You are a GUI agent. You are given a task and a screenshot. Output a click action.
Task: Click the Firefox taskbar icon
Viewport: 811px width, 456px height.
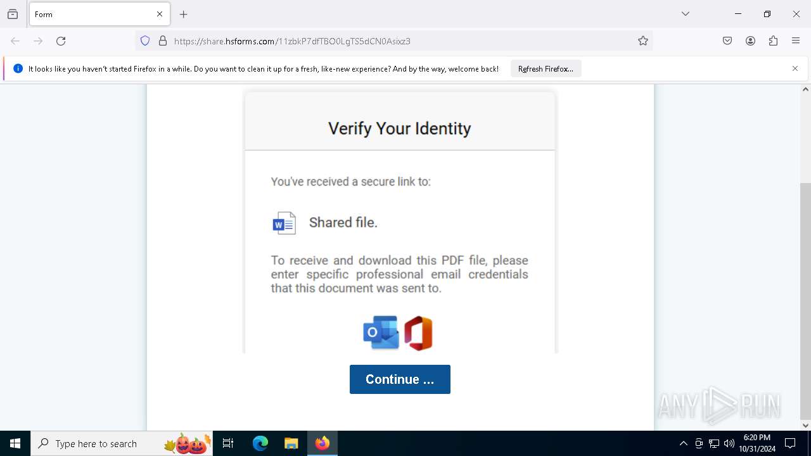point(322,443)
